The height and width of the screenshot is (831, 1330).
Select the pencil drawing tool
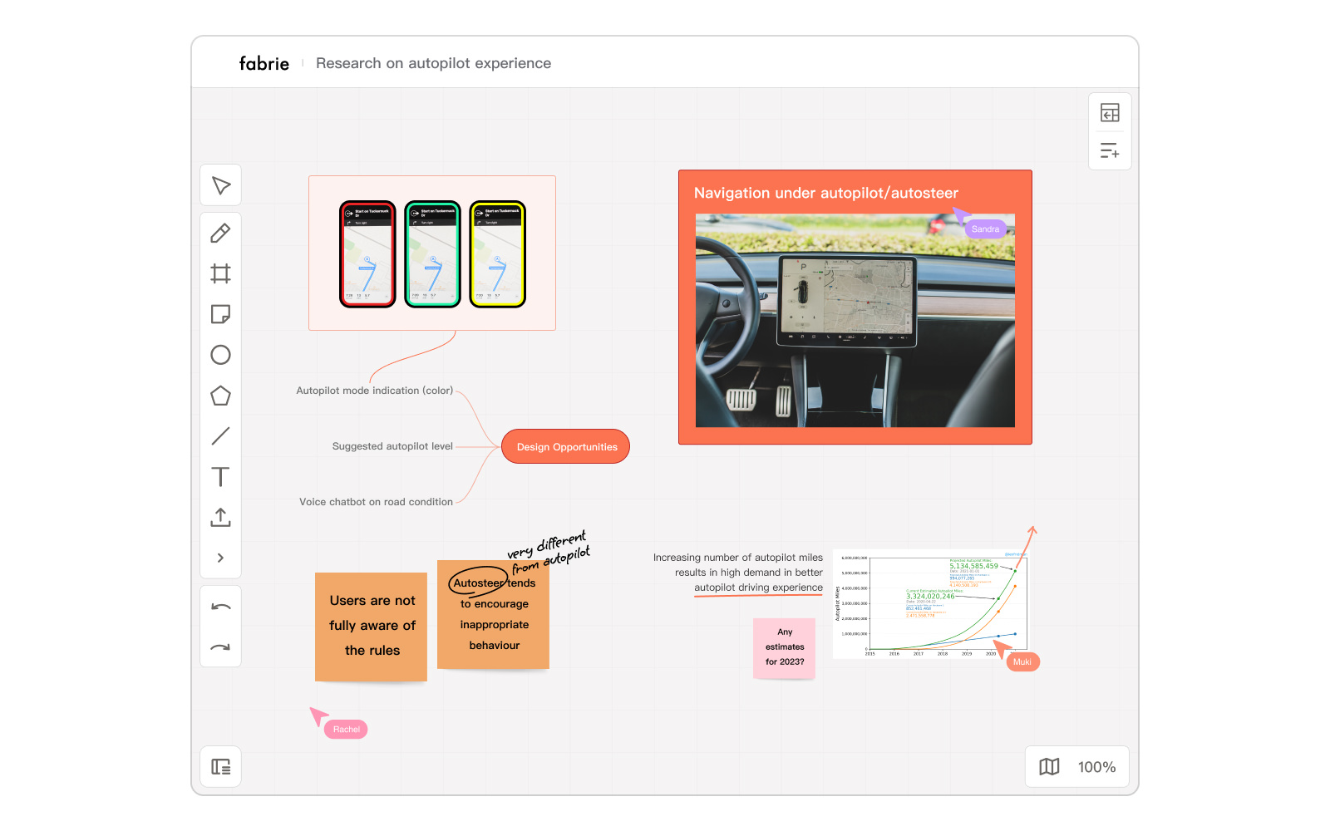click(220, 234)
